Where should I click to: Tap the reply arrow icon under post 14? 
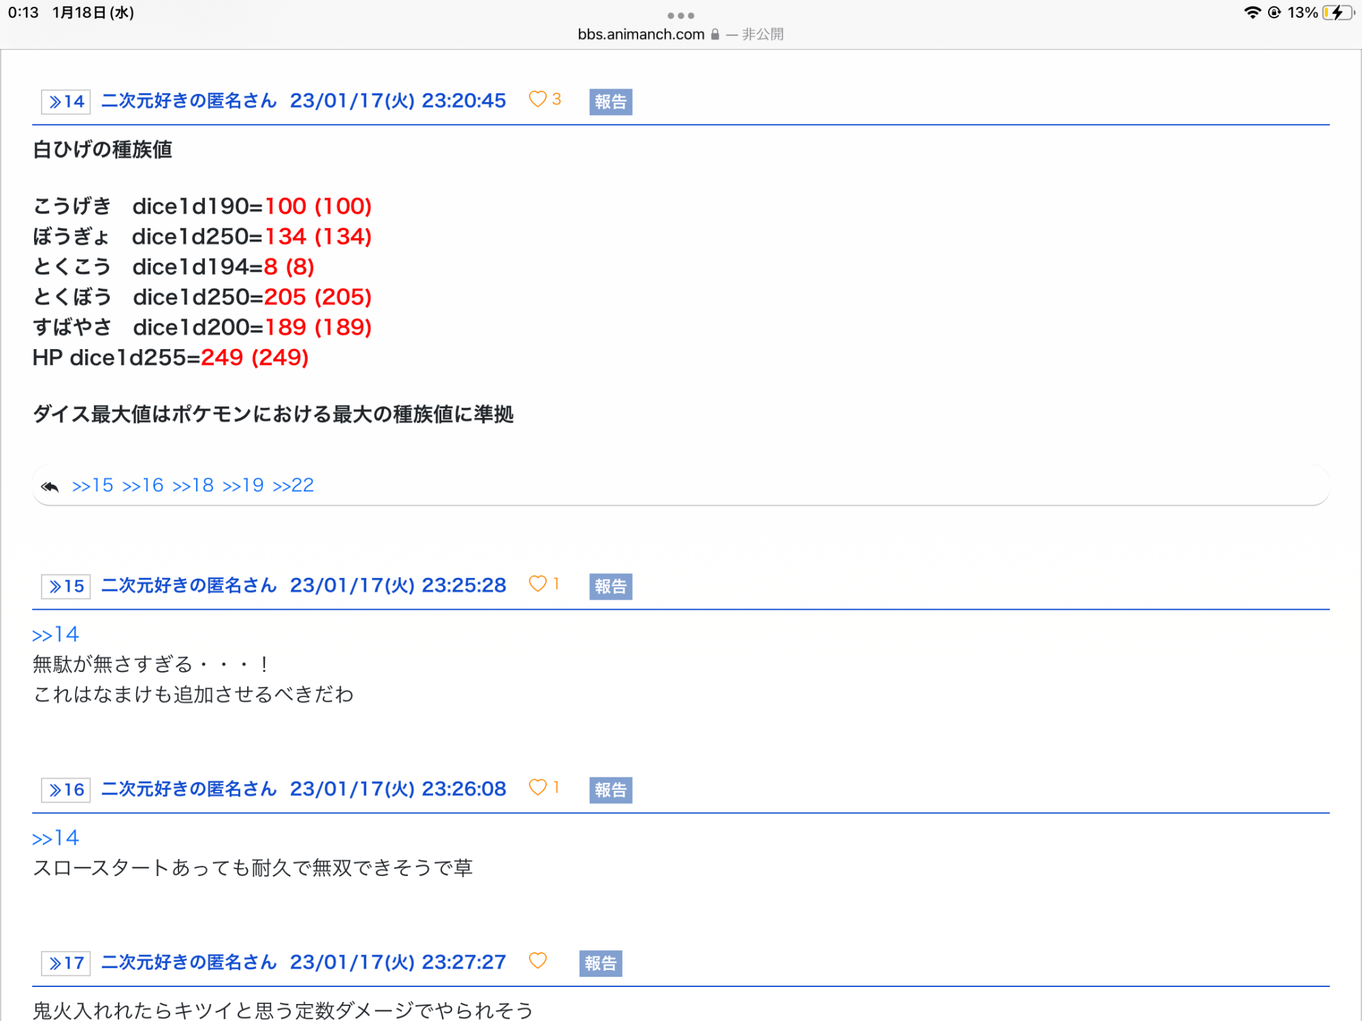coord(50,486)
